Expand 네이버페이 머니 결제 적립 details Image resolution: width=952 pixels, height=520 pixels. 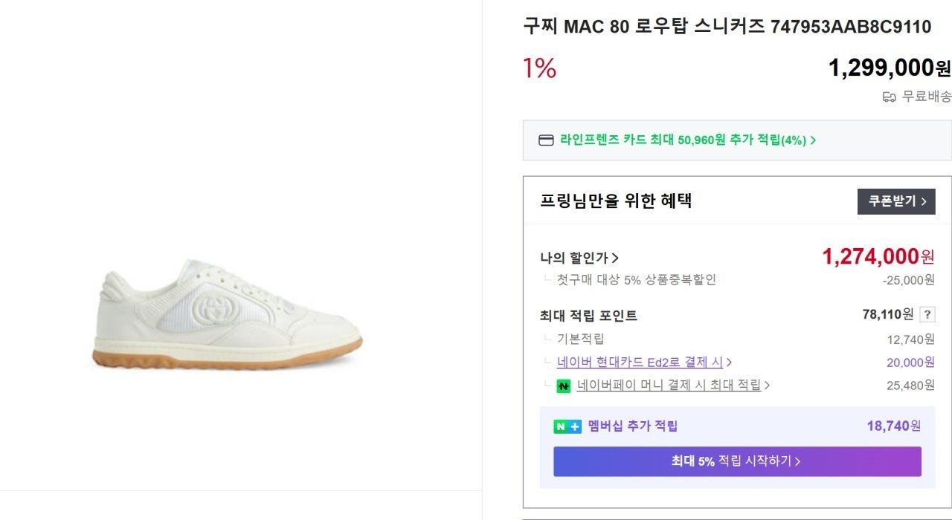pos(768,385)
